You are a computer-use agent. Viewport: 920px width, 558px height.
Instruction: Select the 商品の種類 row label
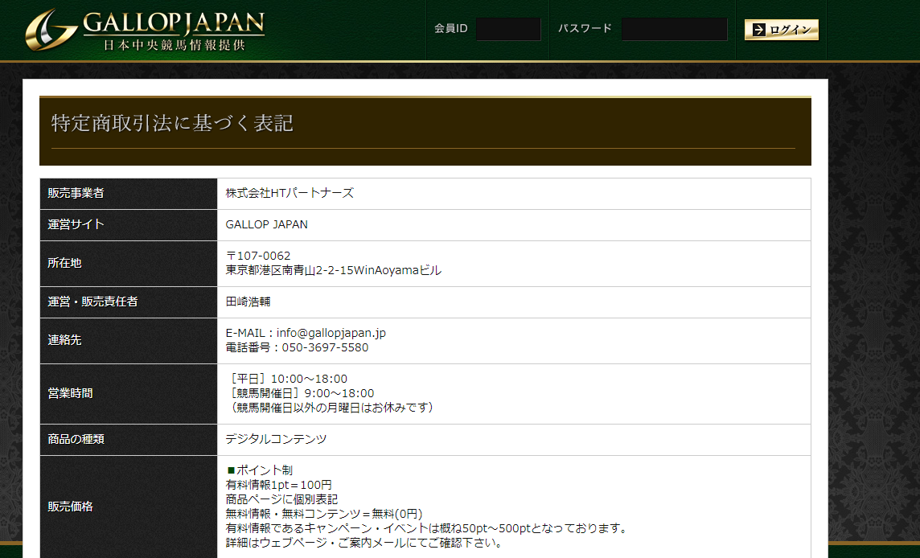(76, 439)
